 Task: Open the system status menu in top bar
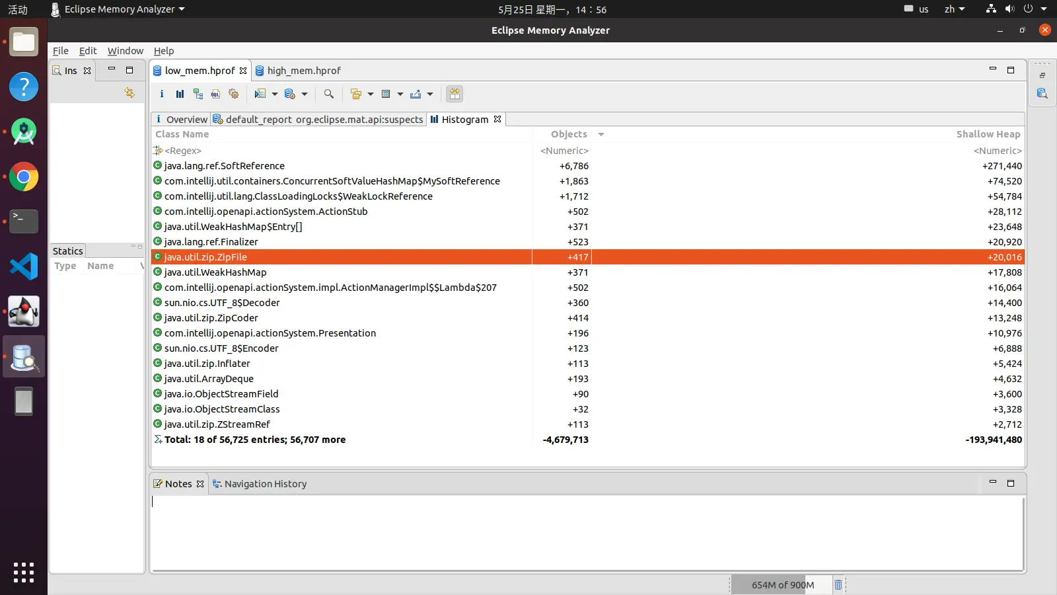[1017, 9]
